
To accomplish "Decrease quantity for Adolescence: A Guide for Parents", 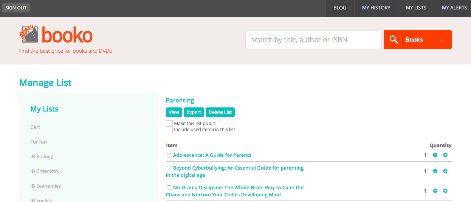I will [x=435, y=155].
